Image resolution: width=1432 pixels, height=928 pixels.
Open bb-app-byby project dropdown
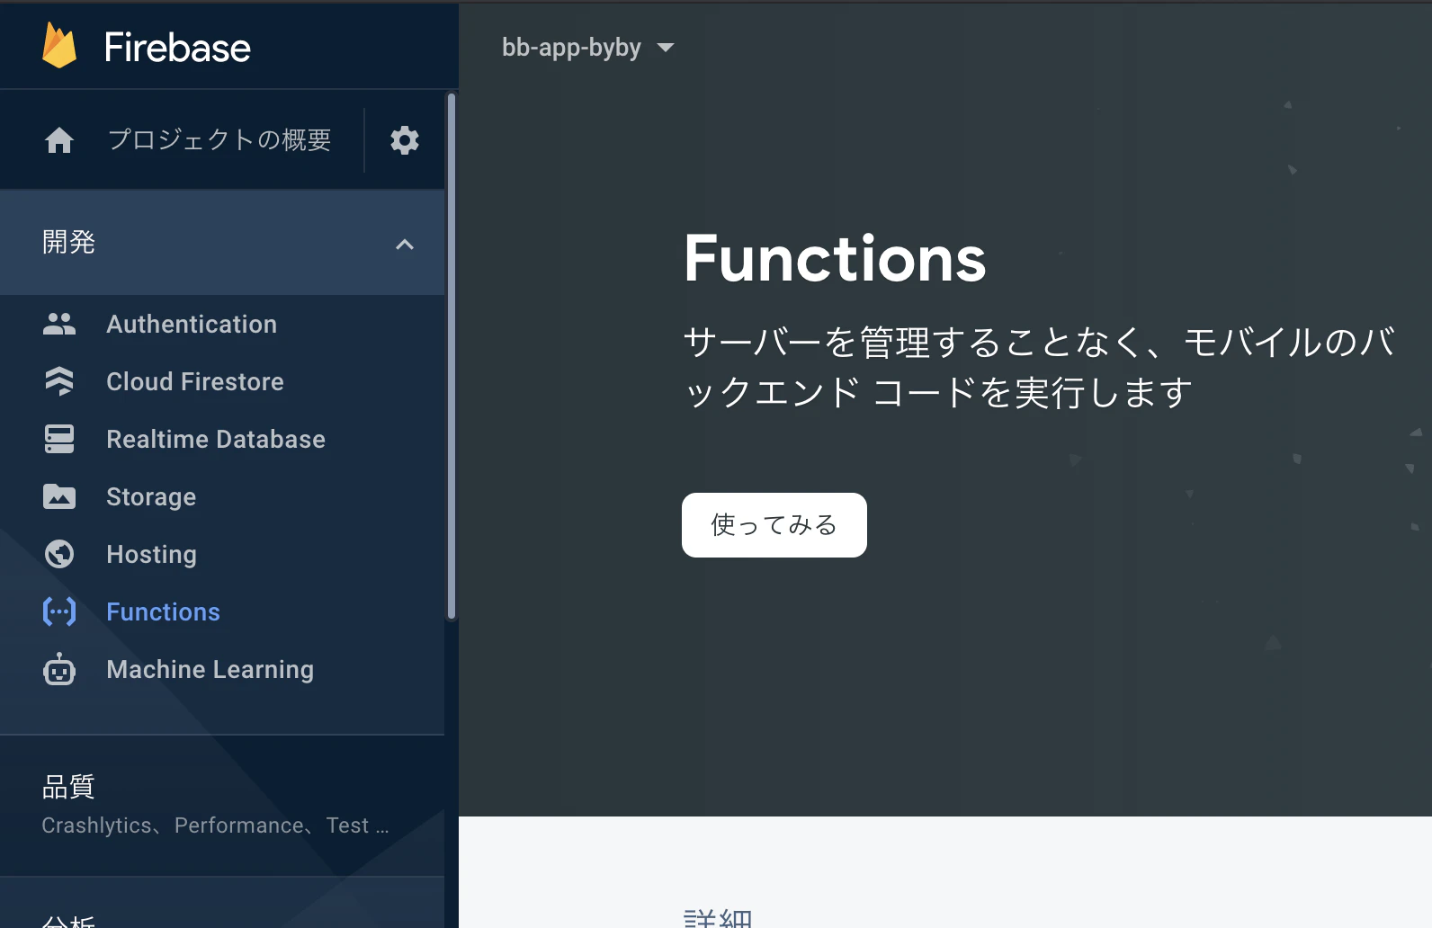click(x=588, y=48)
